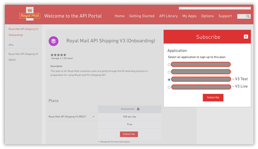
Task: Open the Home menu item
Action: (x=120, y=16)
